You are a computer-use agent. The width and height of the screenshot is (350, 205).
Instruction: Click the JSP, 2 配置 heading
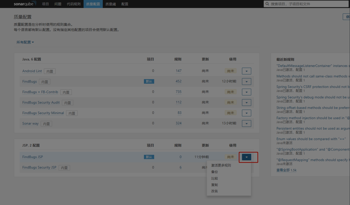click(x=31, y=145)
